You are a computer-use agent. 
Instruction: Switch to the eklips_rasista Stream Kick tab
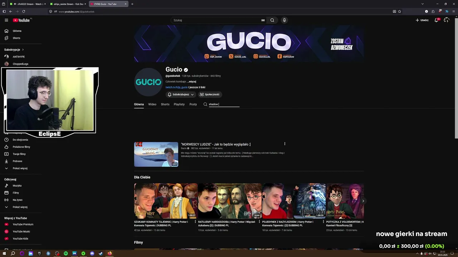click(x=68, y=4)
